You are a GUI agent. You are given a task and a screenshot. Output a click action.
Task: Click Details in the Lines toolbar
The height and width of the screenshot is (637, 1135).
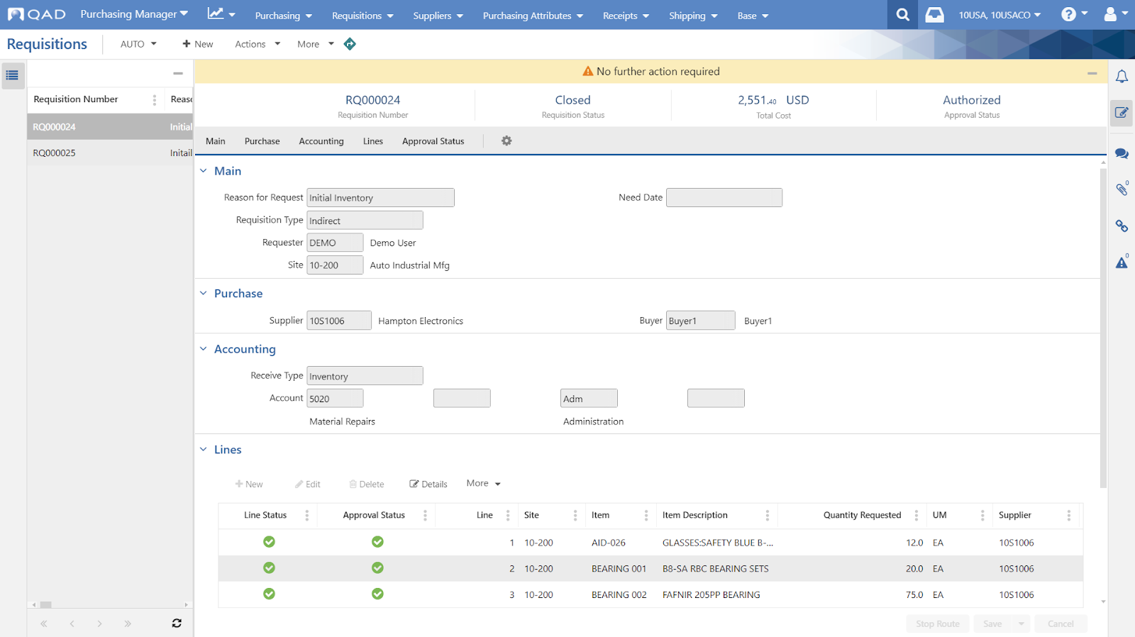pyautogui.click(x=428, y=484)
